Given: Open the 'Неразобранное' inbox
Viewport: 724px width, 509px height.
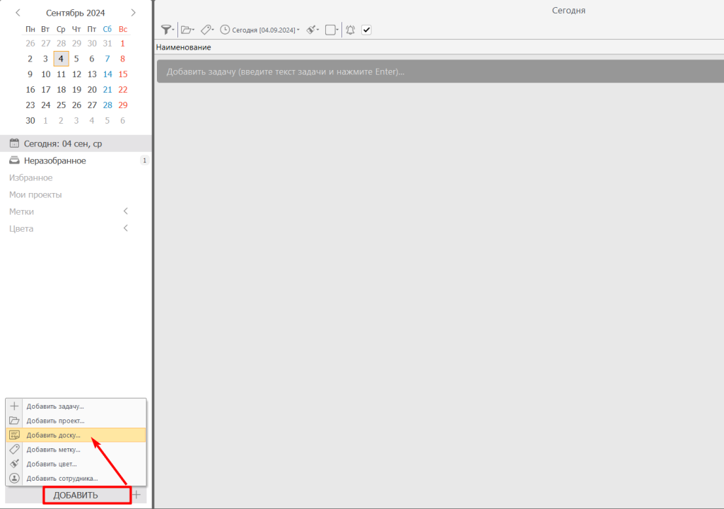Looking at the screenshot, I should [x=76, y=160].
